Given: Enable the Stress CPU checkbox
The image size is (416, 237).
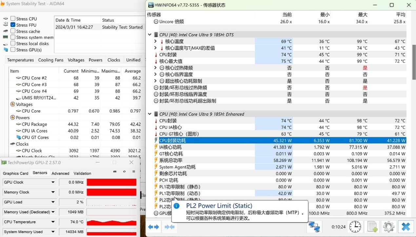Looking at the screenshot, I should tap(13, 19).
